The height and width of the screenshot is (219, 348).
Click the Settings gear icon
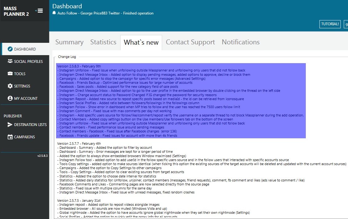[x=10, y=86]
